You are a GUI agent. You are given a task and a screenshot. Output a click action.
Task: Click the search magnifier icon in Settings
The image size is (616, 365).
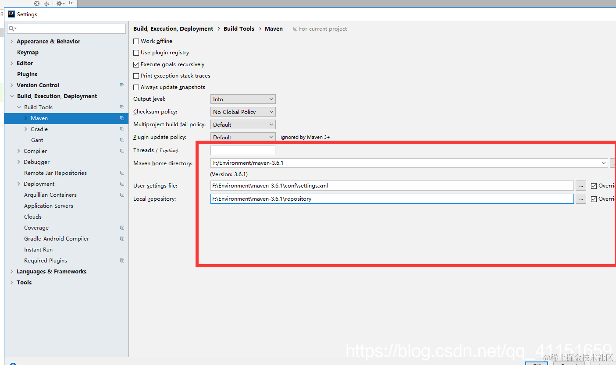pyautogui.click(x=12, y=28)
